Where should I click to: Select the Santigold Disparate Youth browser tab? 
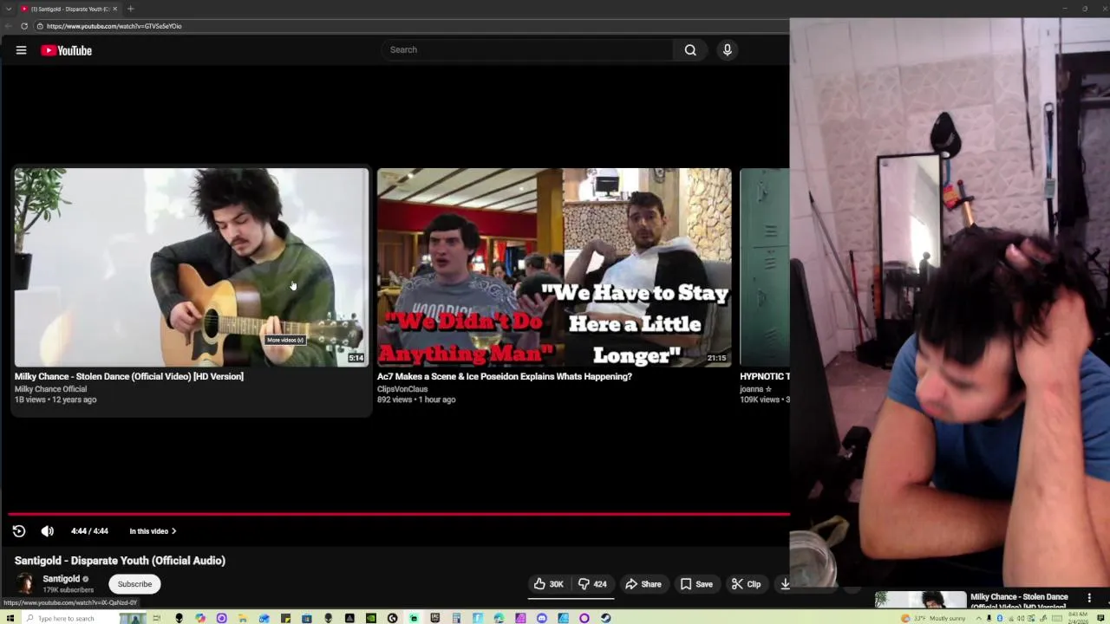tap(69, 9)
